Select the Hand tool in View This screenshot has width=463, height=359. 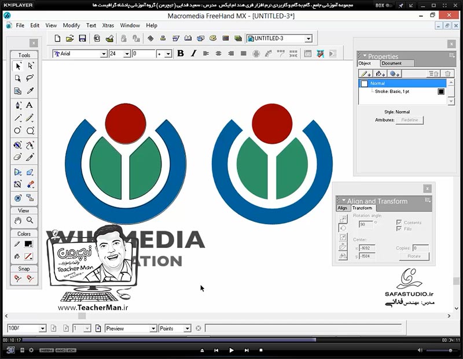coord(18,220)
